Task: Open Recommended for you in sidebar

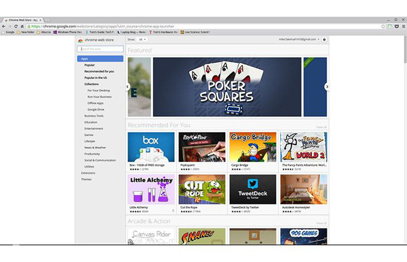Action: click(99, 71)
